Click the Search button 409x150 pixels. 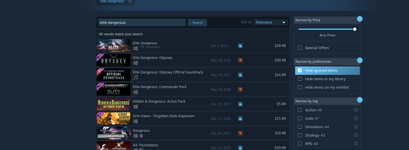coord(198,22)
